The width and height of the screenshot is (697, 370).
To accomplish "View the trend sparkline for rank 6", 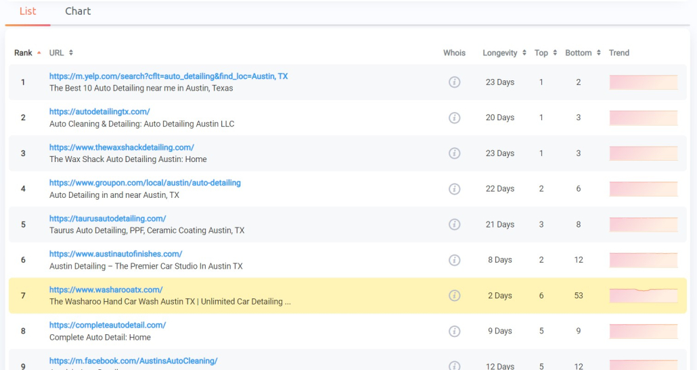I will (x=644, y=260).
